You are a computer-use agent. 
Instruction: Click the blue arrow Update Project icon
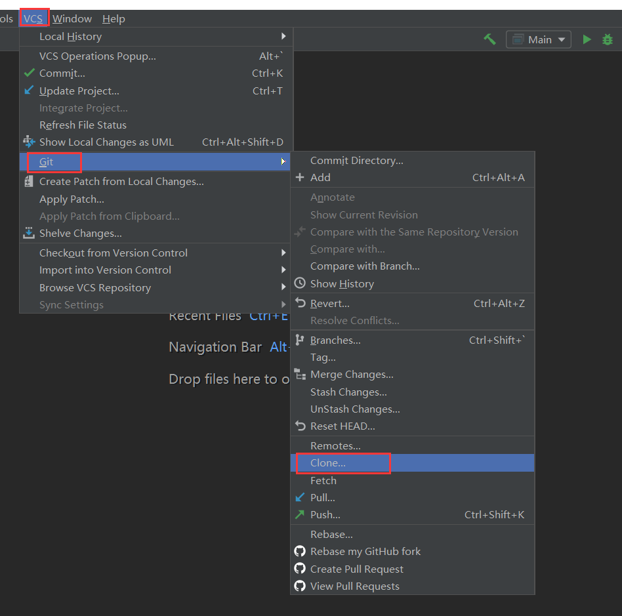[x=29, y=91]
